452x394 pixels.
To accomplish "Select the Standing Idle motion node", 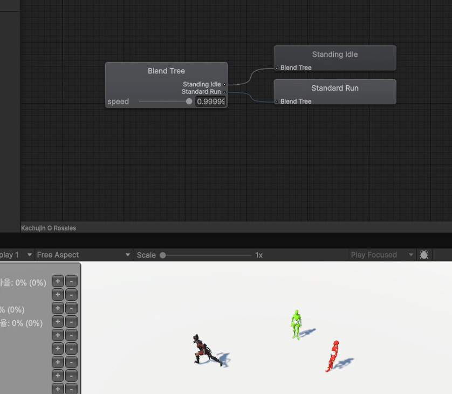I will click(334, 55).
